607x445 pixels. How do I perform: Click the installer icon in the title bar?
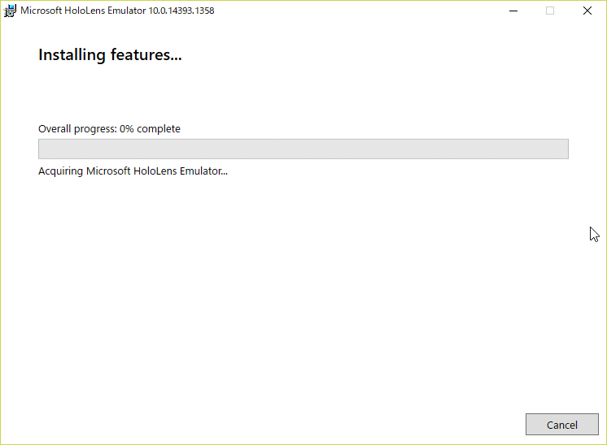tap(10, 11)
